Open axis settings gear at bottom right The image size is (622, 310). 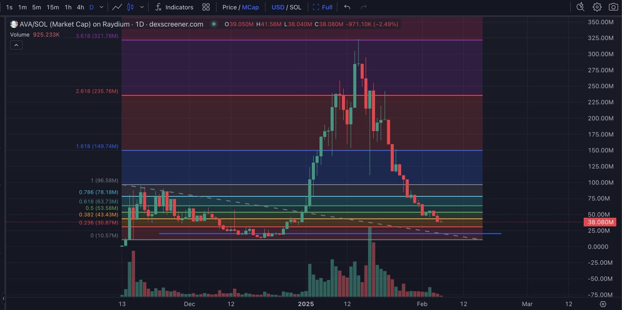click(603, 304)
